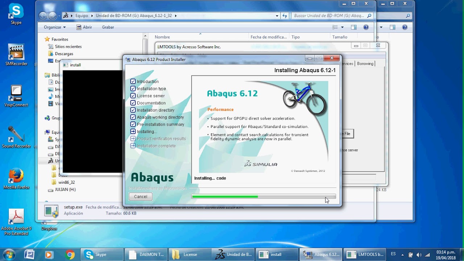Open SMRecorder desktop icon
This screenshot has height=261, width=464.
tap(16, 55)
